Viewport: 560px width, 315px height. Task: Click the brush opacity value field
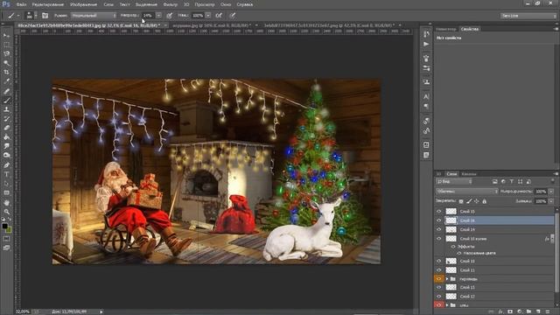coord(148,16)
